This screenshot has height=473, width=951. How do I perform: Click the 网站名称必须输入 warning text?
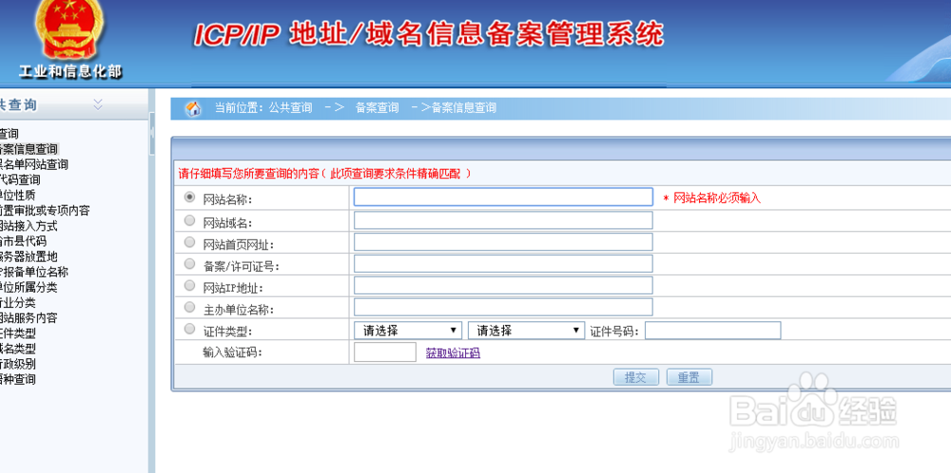[717, 199]
